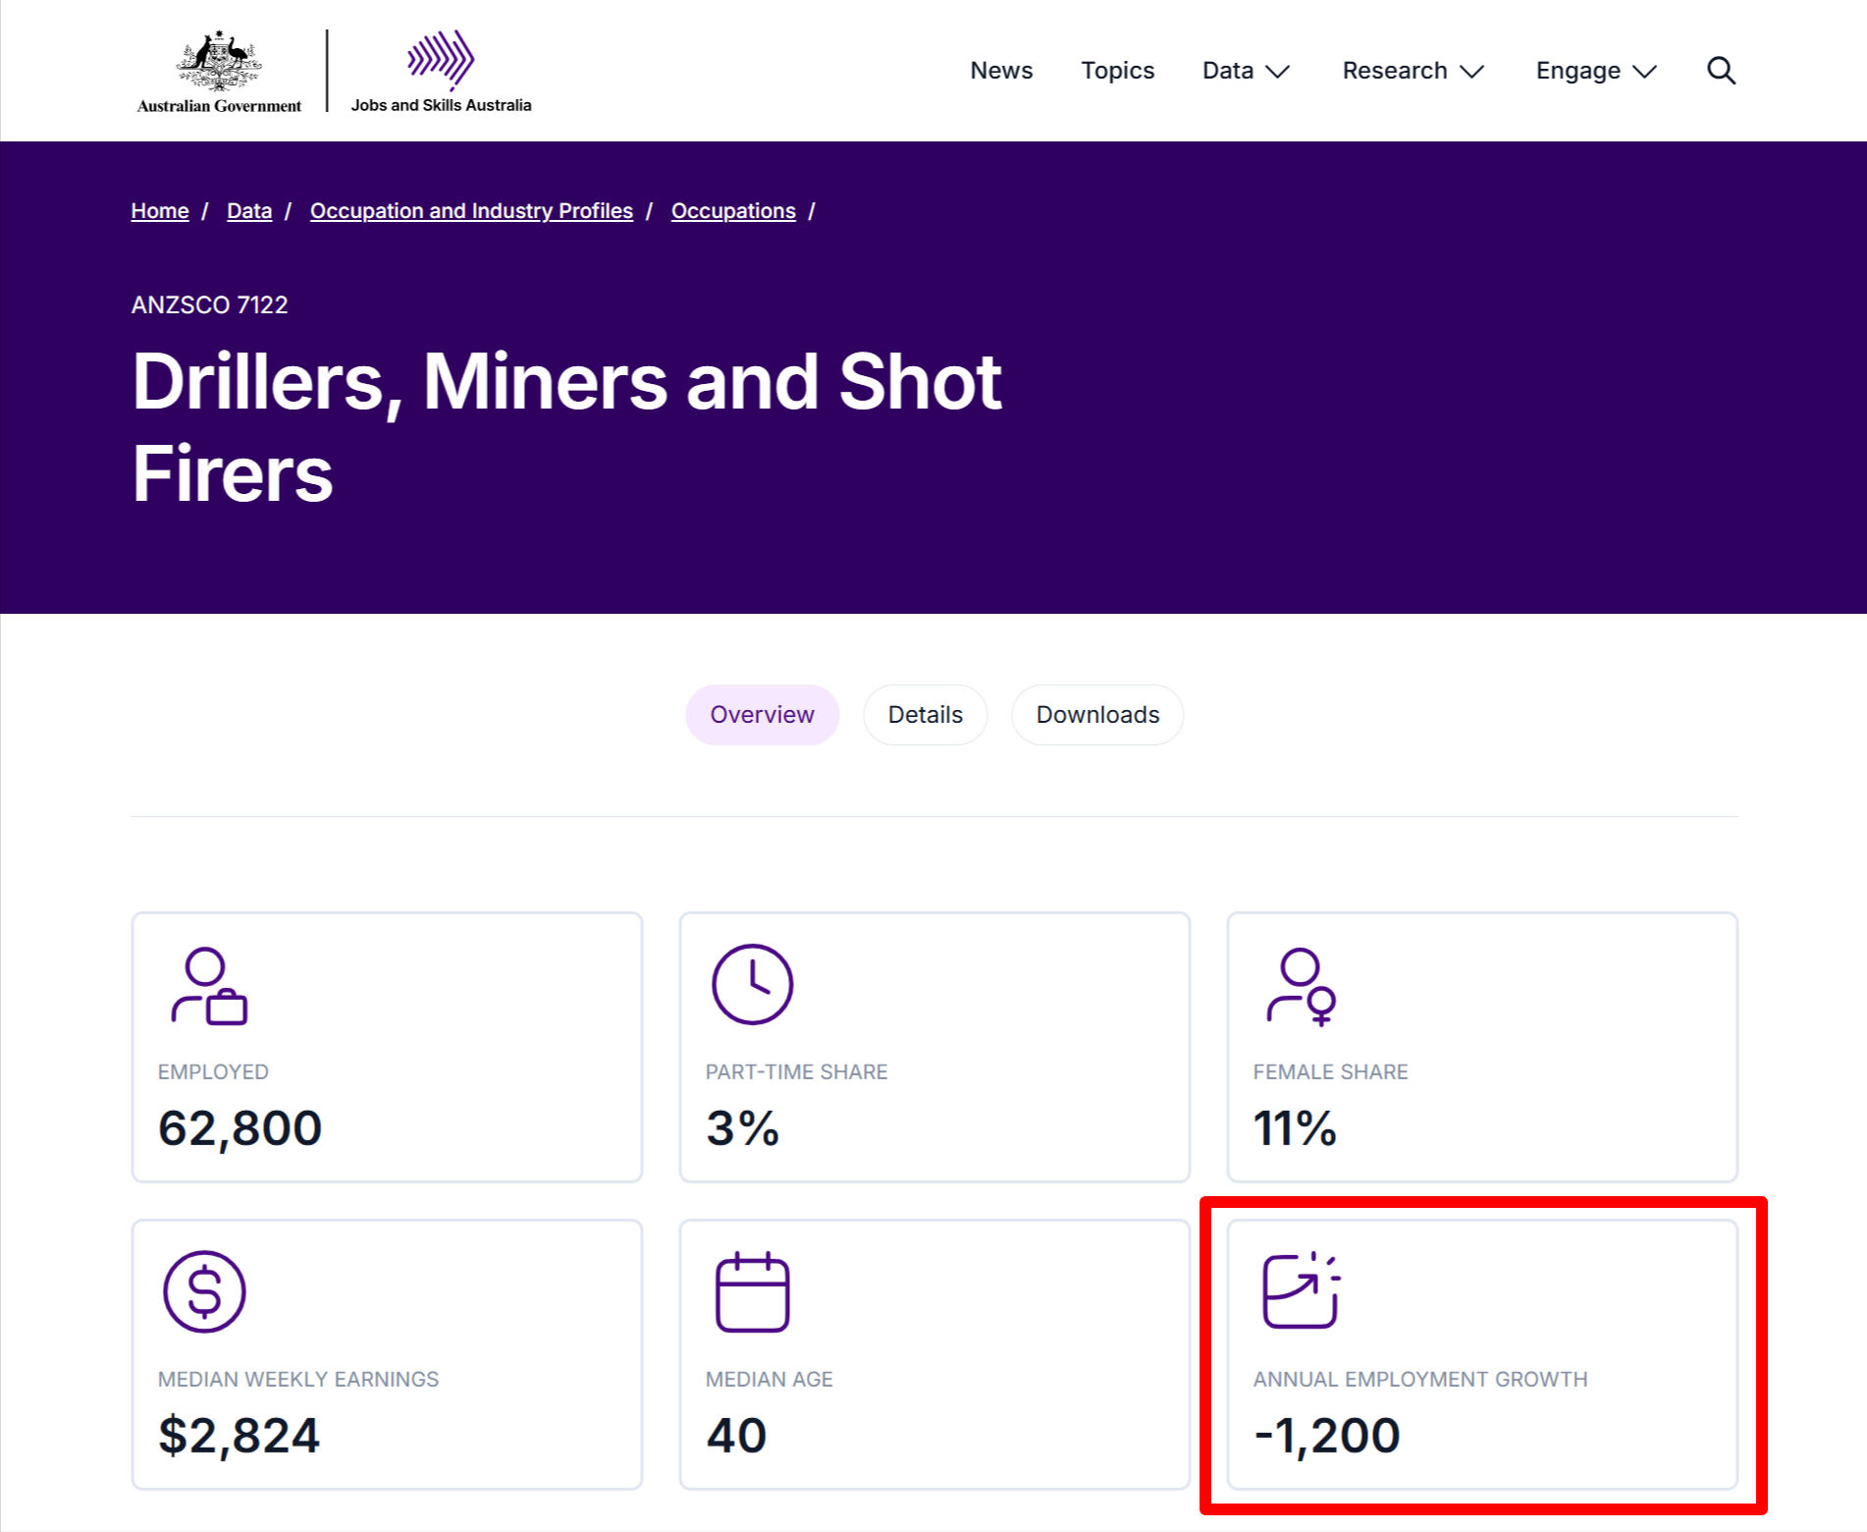Open the News menu item
Image resolution: width=1867 pixels, height=1532 pixels.
[1001, 71]
